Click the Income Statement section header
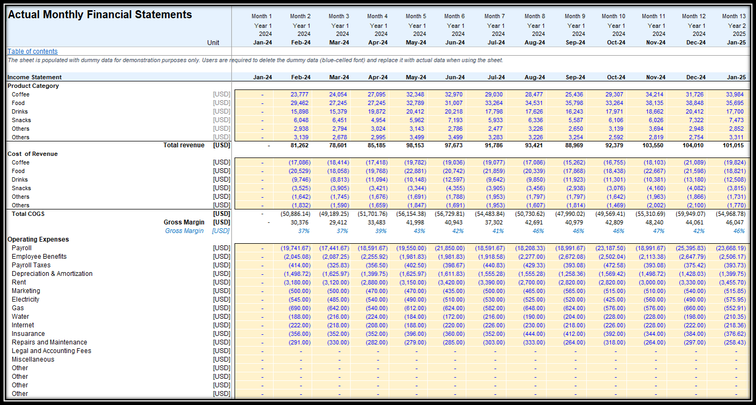 click(34, 77)
